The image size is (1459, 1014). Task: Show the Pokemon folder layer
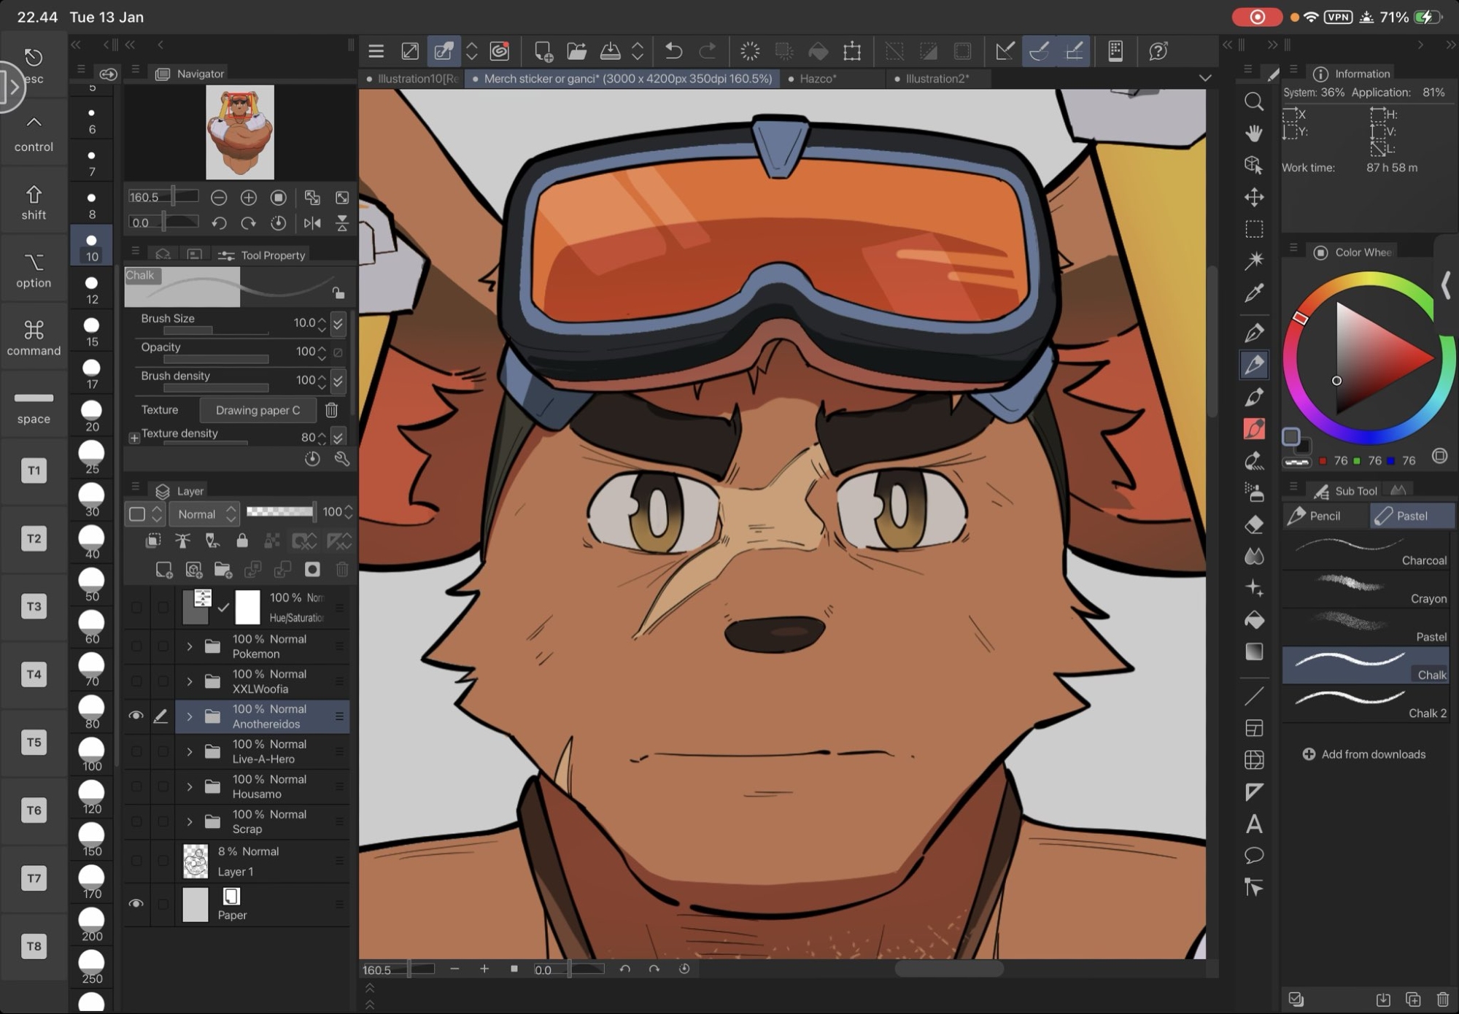(x=136, y=646)
